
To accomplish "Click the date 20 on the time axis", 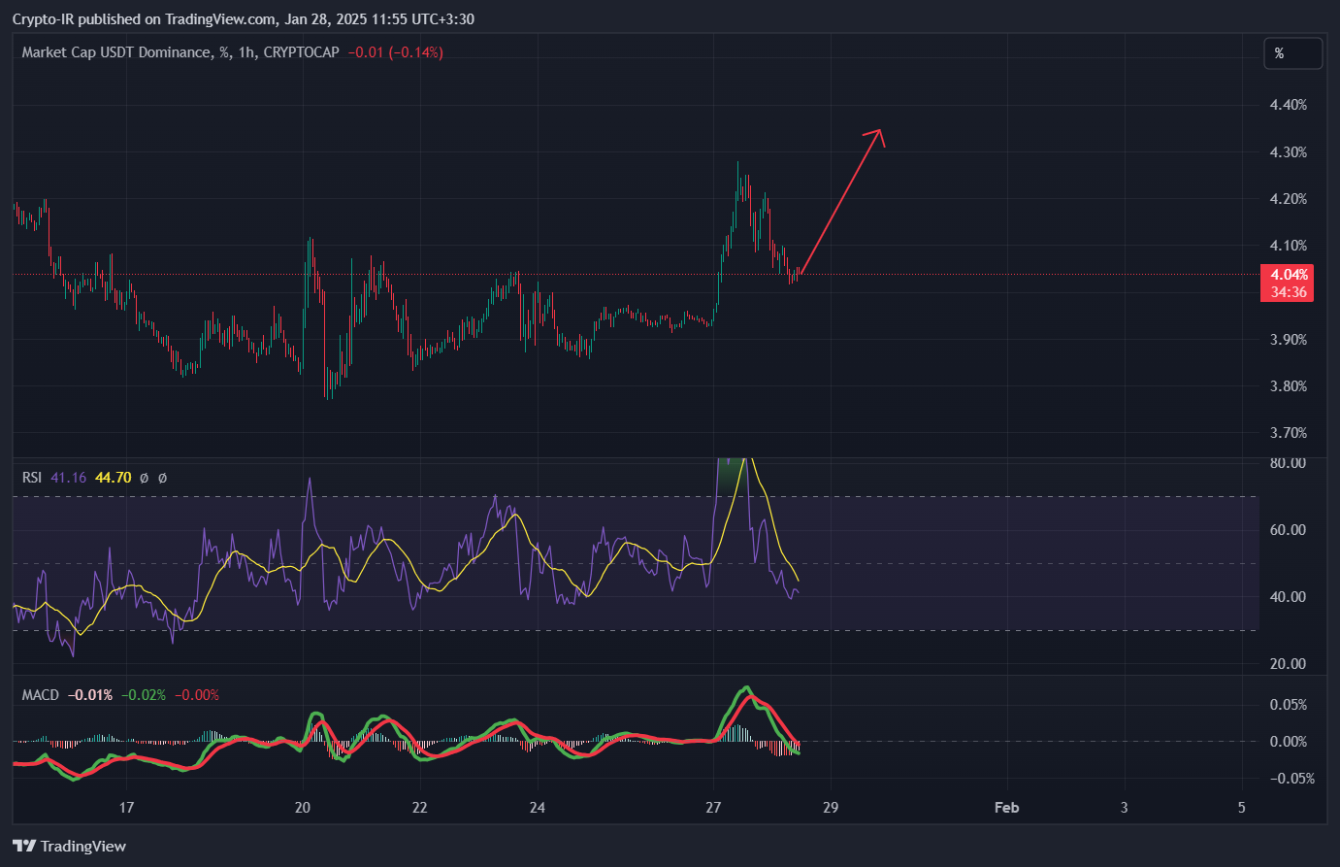I will pyautogui.click(x=303, y=808).
